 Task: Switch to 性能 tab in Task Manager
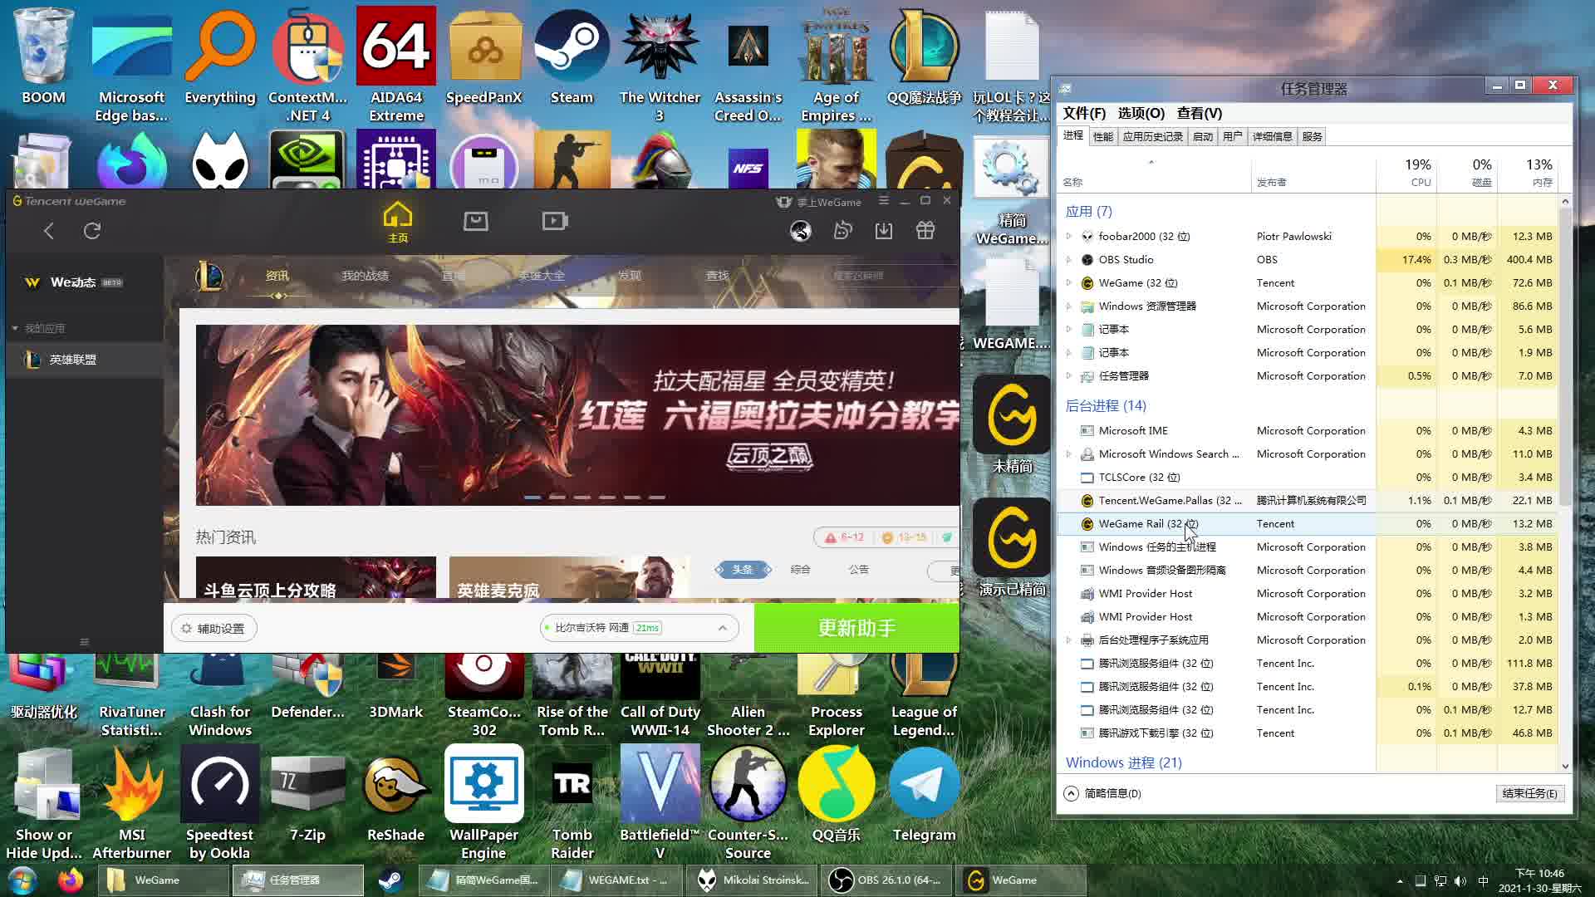(x=1102, y=136)
